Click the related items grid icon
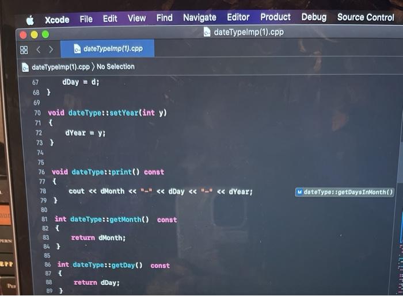 click(x=24, y=50)
